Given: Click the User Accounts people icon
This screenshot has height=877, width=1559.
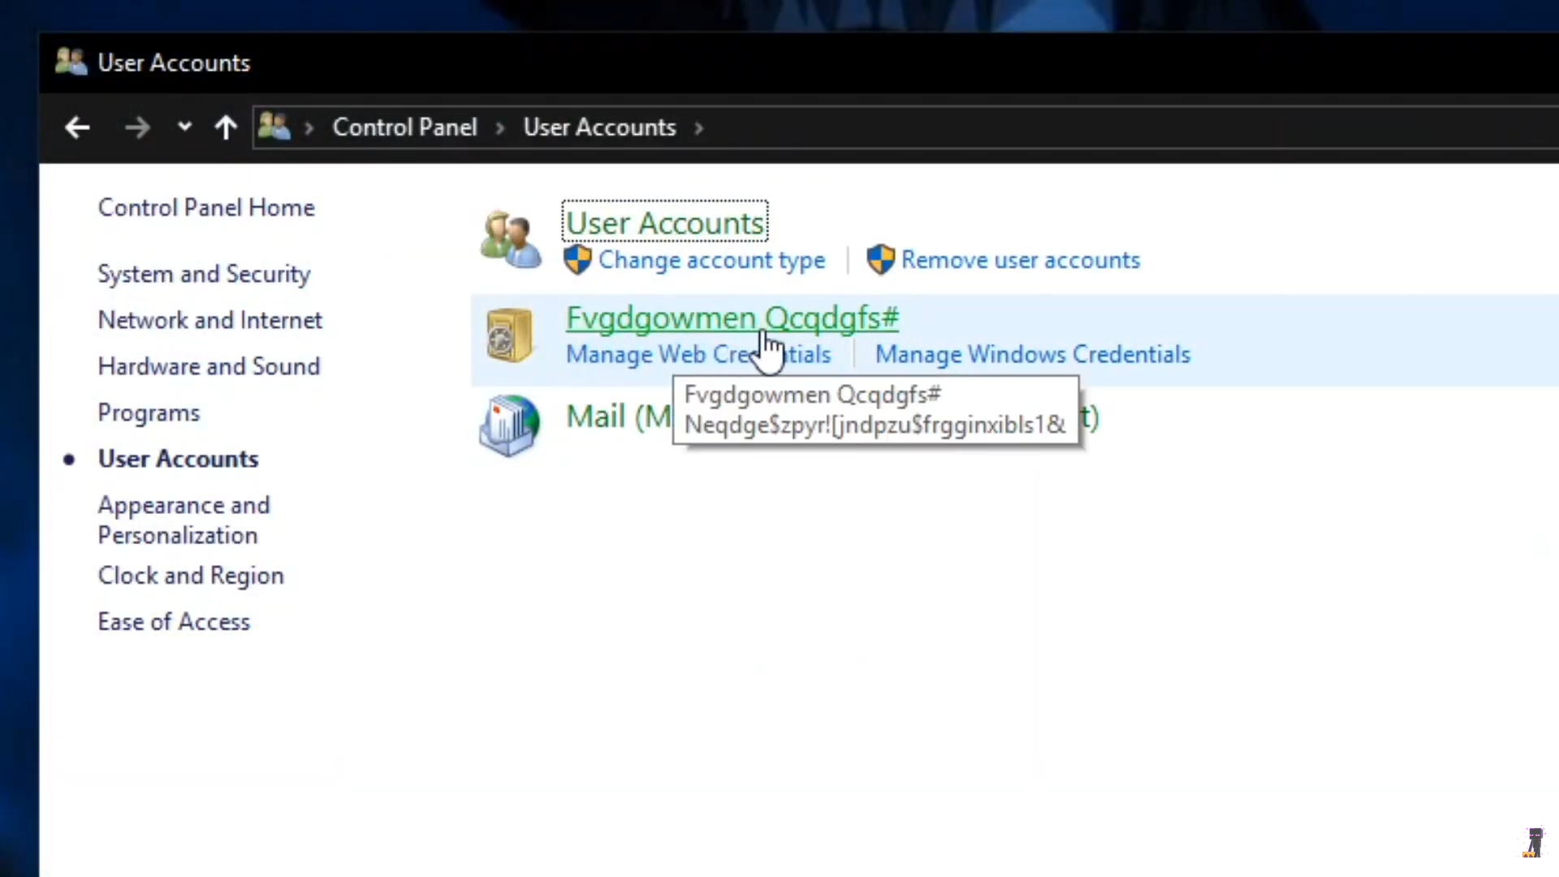Looking at the screenshot, I should click(510, 239).
